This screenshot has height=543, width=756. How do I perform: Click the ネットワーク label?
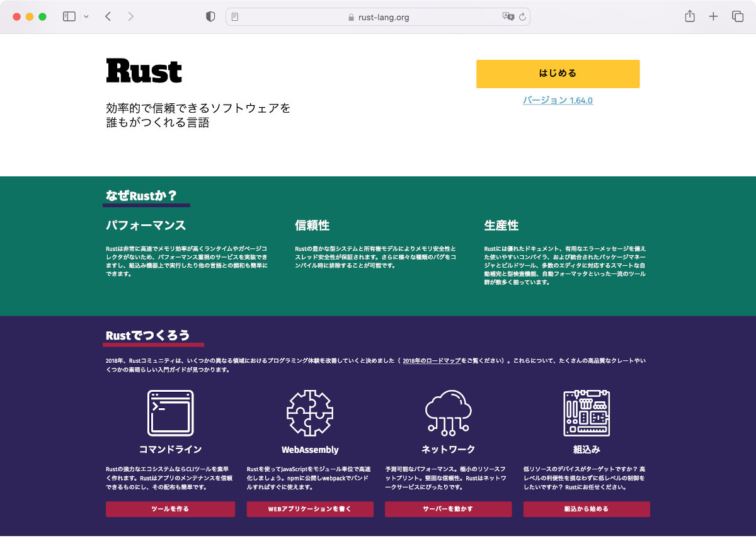pos(449,450)
